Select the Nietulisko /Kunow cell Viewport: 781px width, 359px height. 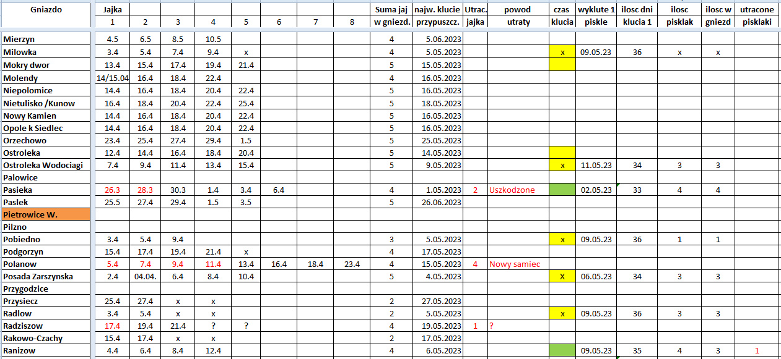(46, 103)
